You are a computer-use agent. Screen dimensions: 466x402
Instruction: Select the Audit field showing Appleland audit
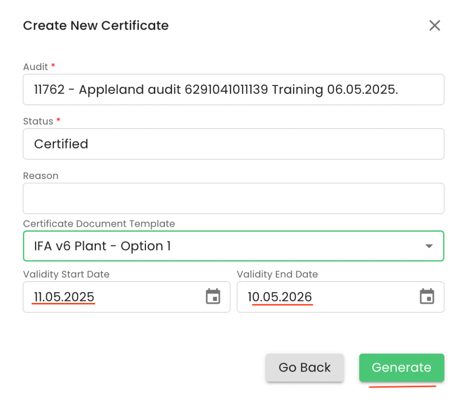(233, 90)
